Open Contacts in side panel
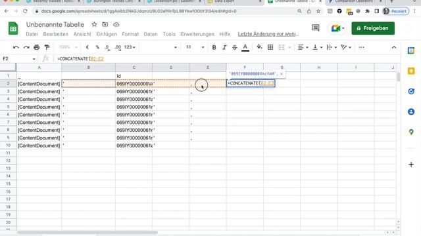The height and width of the screenshot is (236, 421). pyautogui.click(x=411, y=111)
